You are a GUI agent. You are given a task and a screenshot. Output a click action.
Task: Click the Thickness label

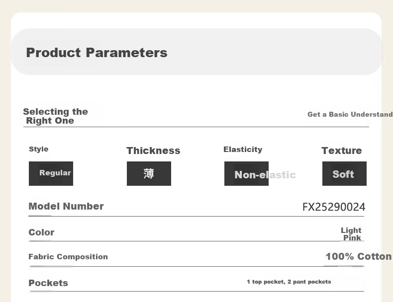[x=153, y=151]
